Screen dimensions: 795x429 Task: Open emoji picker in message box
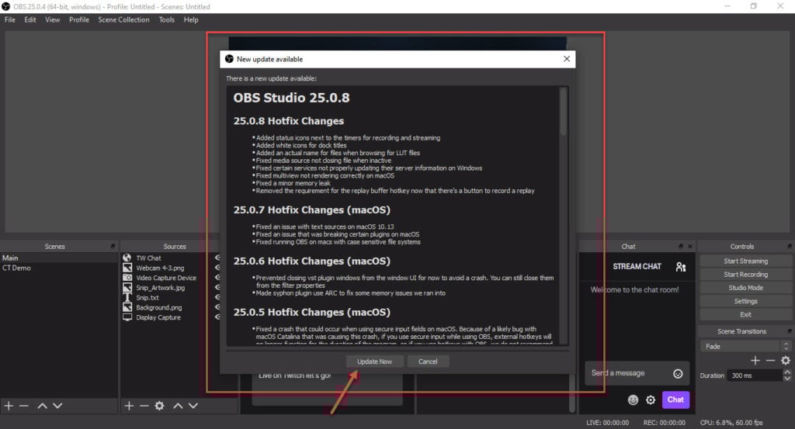(x=678, y=374)
